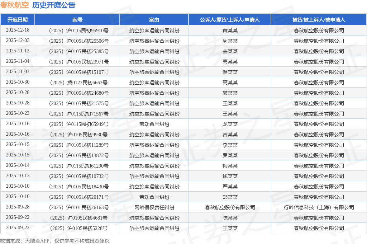This screenshot has width=367, height=244.
Task: Select the 案由 column header
Action: [x=154, y=20]
